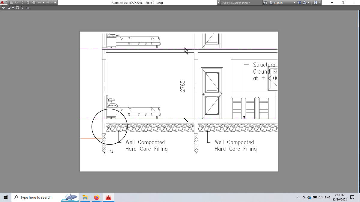Open Firefox from the taskbar
The image size is (360, 202).
97,198
